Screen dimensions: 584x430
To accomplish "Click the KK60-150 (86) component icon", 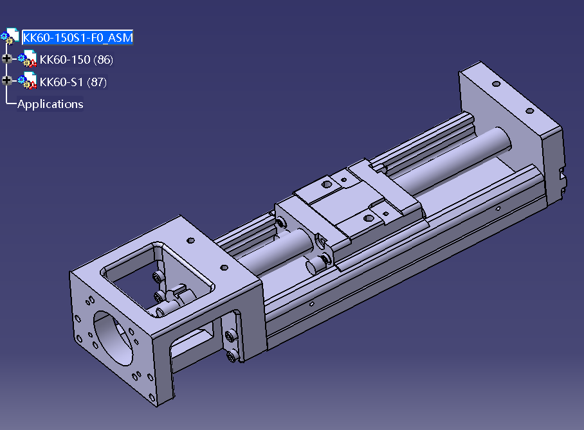I will click(x=28, y=60).
